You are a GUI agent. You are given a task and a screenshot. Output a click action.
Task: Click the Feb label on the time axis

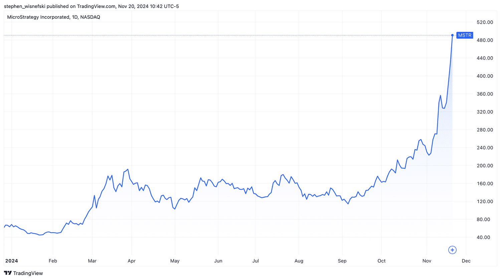(x=53, y=261)
